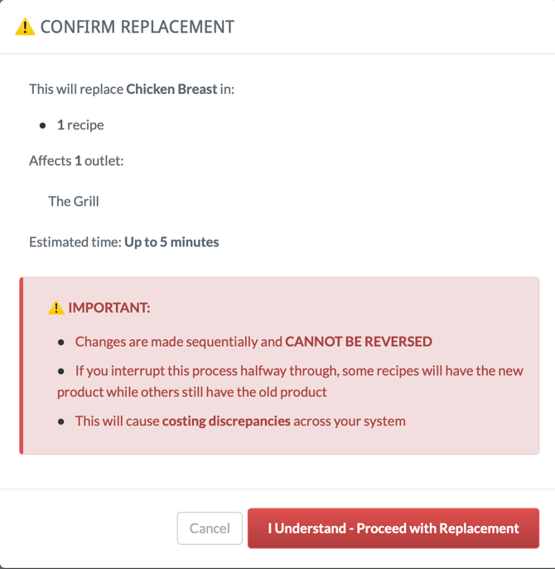
Task: Click the "1 recipe" list entry
Action: (80, 124)
